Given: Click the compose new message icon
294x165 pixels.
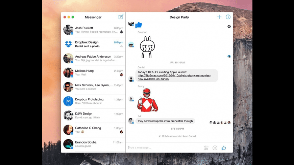Looking at the screenshot, I should click(x=121, y=17).
